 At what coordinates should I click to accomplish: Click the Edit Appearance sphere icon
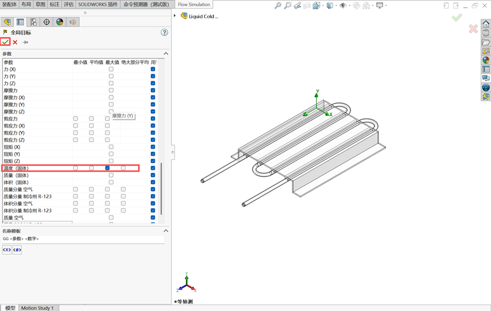tap(356, 5)
